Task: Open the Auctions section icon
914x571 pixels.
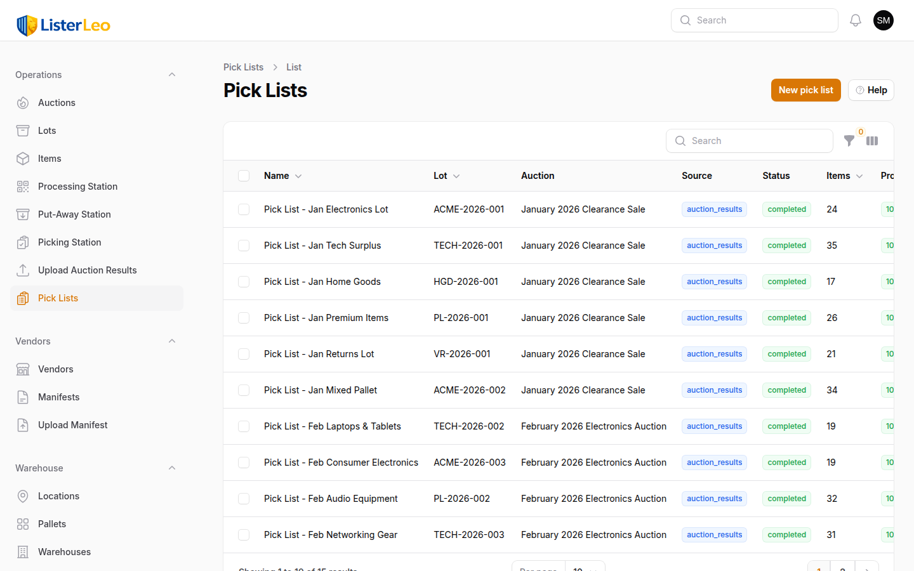Action: point(23,102)
